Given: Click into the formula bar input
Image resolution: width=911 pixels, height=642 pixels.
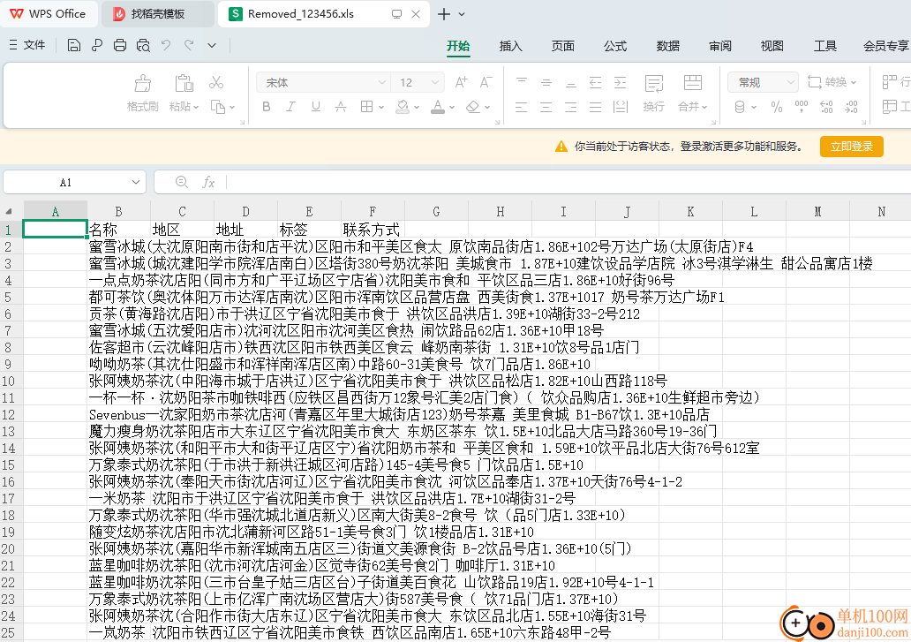Looking at the screenshot, I should (567, 183).
